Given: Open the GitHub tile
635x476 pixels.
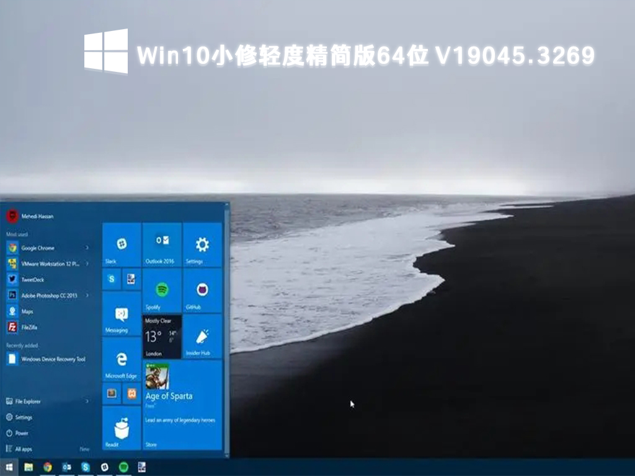Looking at the screenshot, I should click(202, 291).
